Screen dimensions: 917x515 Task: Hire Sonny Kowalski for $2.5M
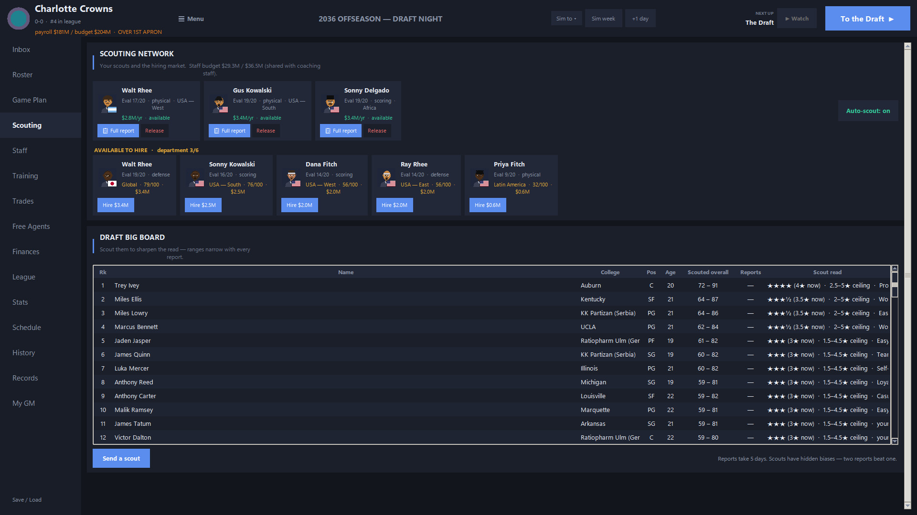coord(203,205)
